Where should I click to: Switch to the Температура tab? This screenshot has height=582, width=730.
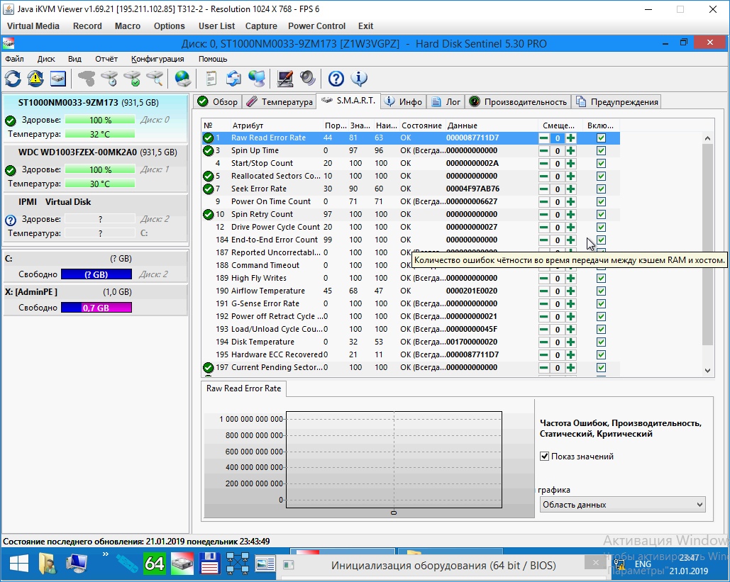(x=280, y=102)
